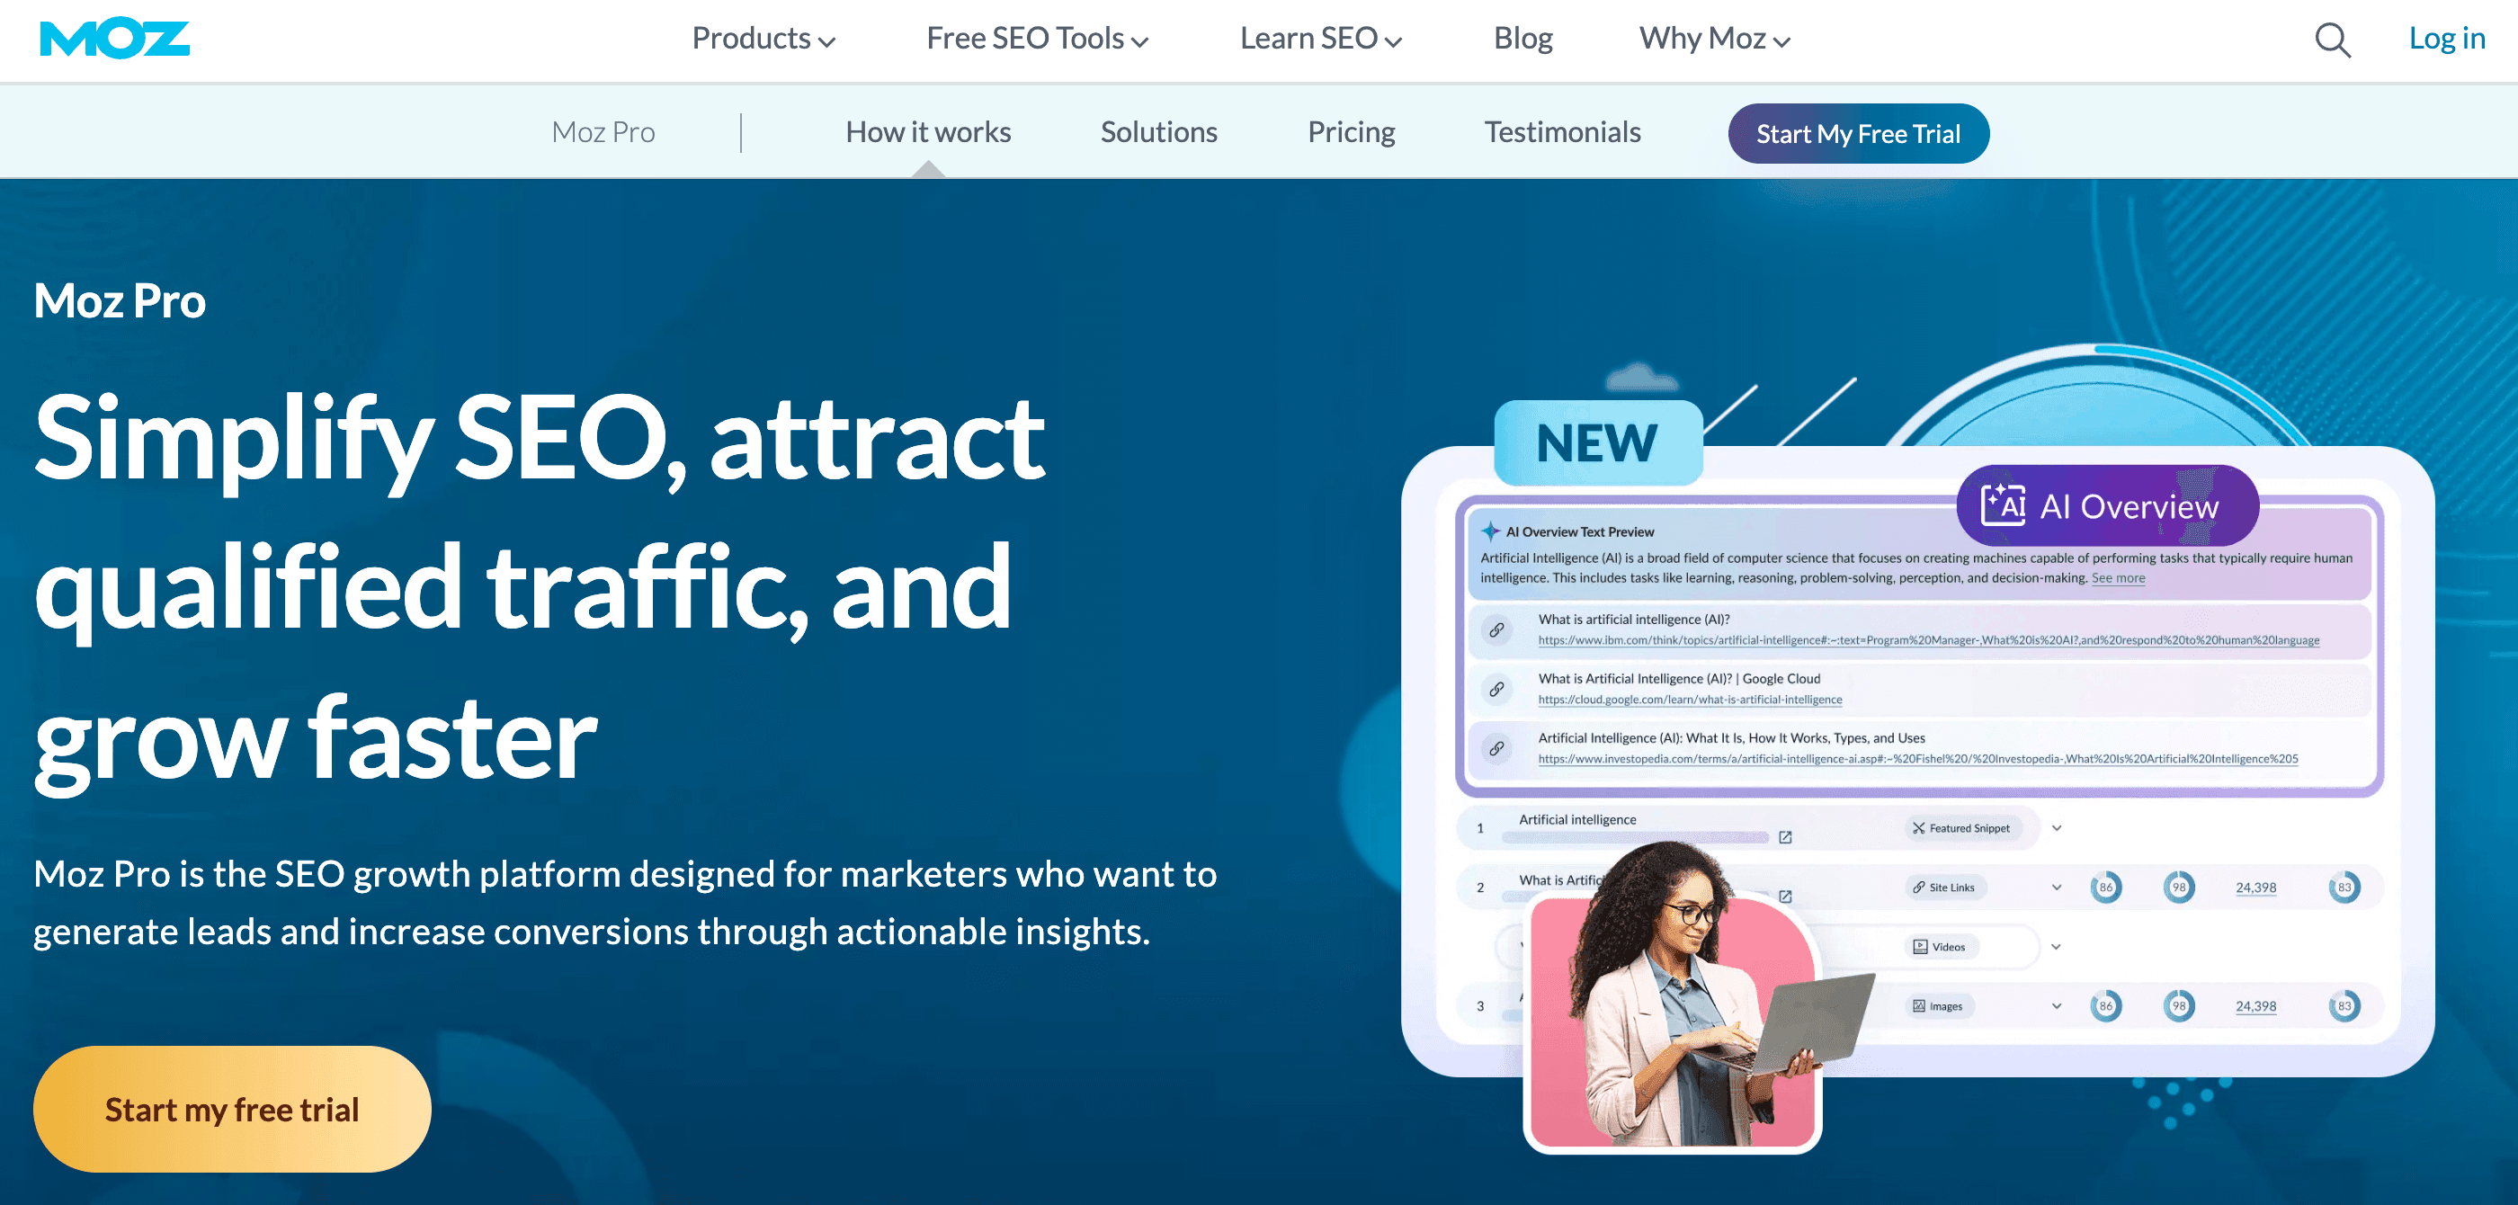Click the 83 score ring in Images row
2518x1205 pixels.
2344,1005
